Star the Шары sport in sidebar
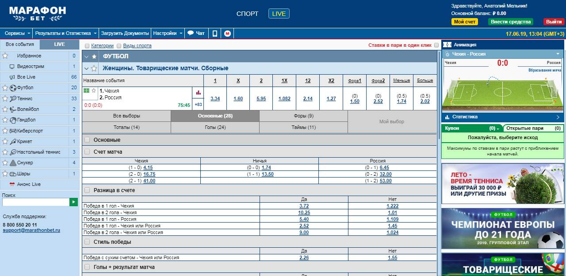 [x=5, y=174]
